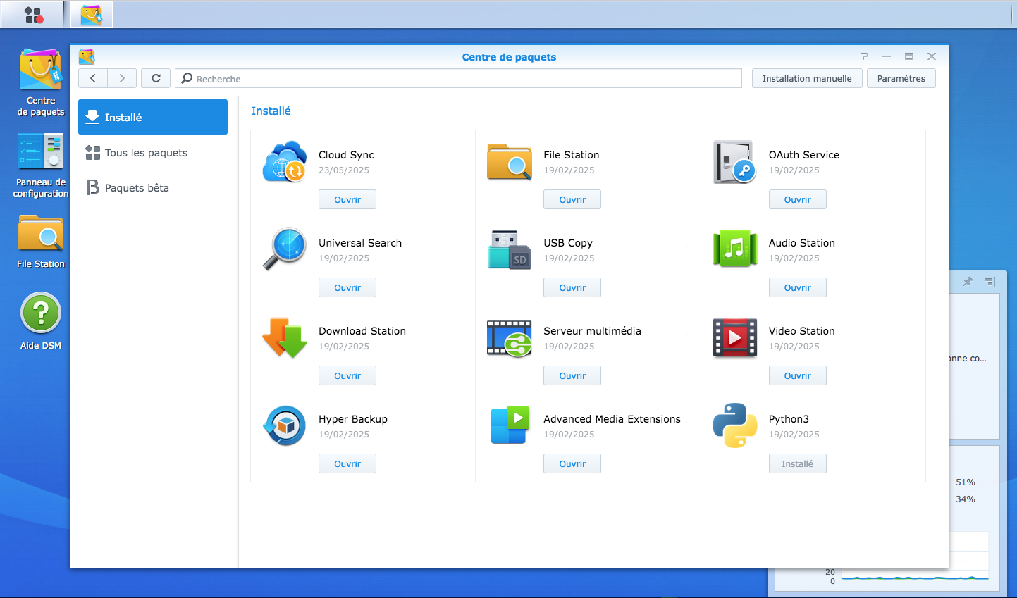Select the Installé sidebar tab
1017x598 pixels.
[x=153, y=117]
